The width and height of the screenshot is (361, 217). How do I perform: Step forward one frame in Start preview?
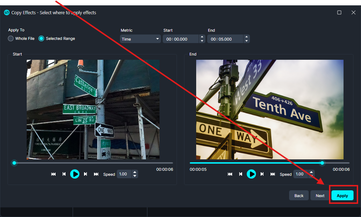pyautogui.click(x=85, y=174)
